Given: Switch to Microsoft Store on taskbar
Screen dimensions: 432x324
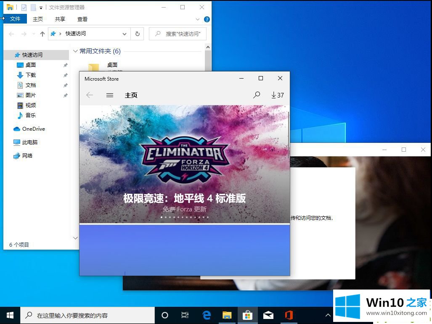Looking at the screenshot, I should click(x=247, y=315).
